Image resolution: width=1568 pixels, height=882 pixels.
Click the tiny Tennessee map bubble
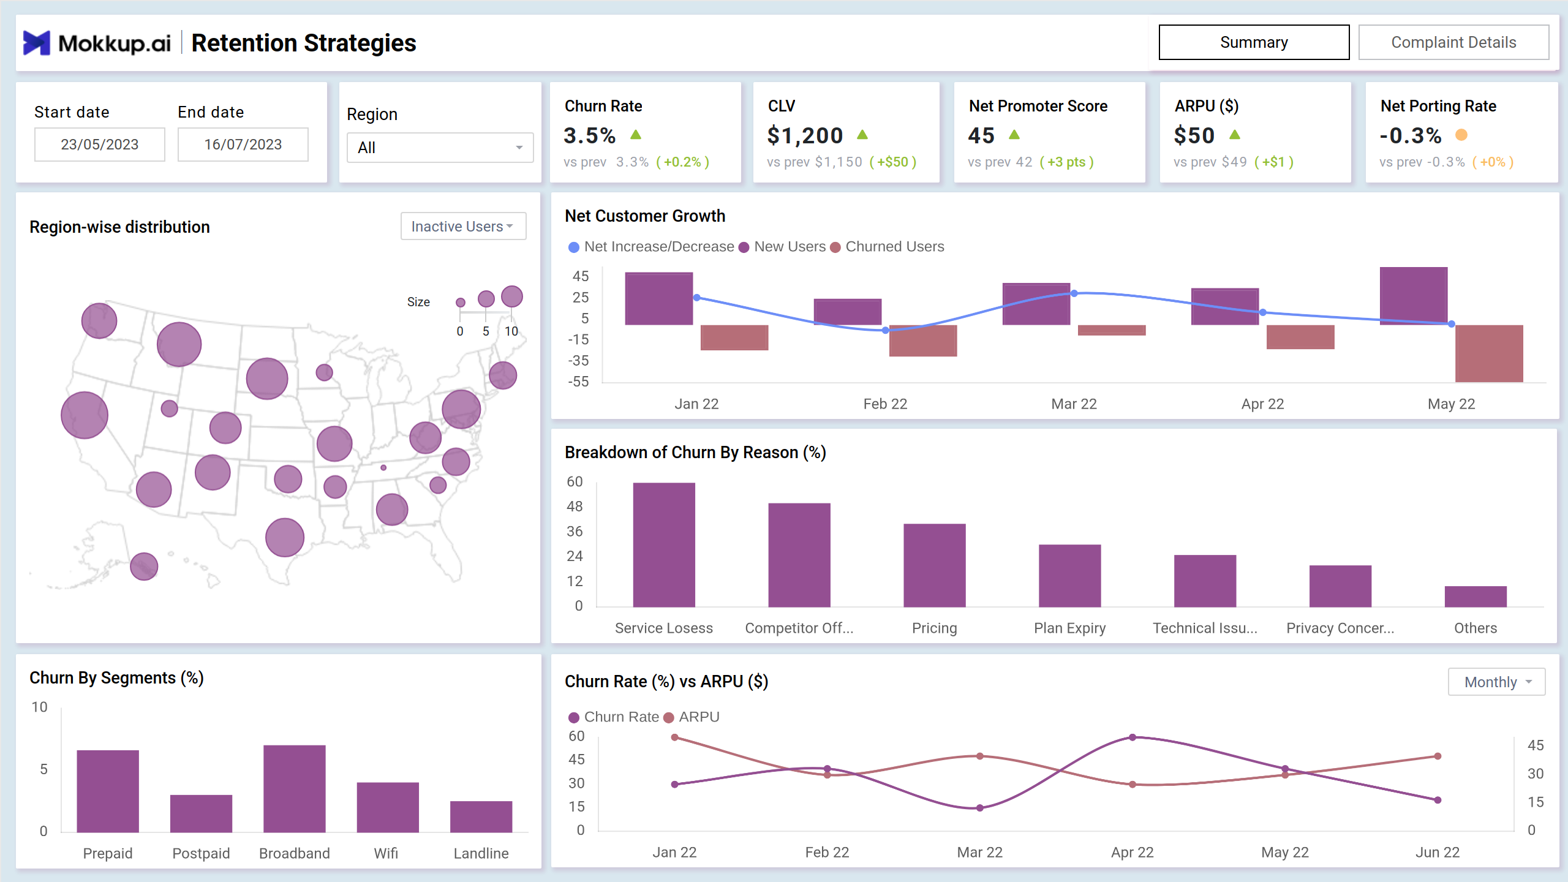[x=383, y=467]
